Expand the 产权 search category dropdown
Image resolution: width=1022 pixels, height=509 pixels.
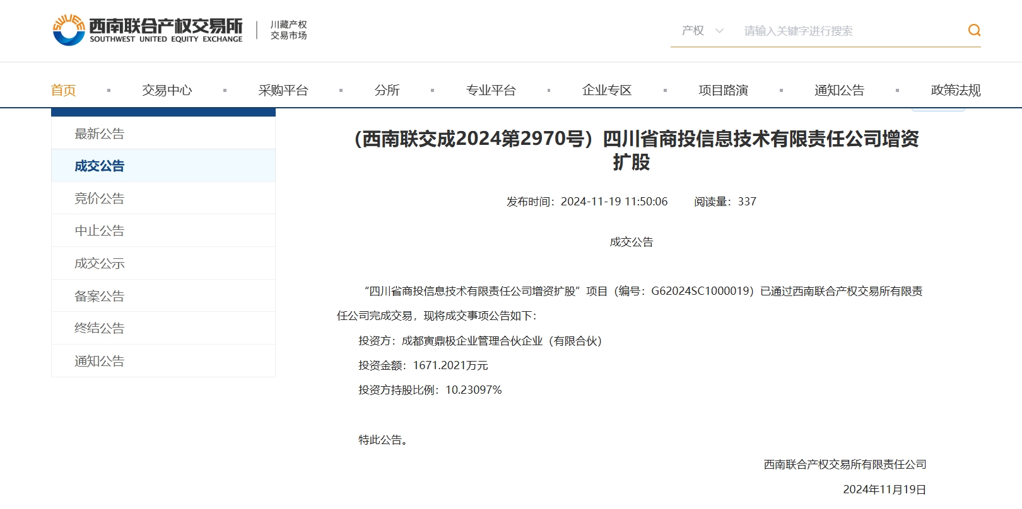pos(702,30)
